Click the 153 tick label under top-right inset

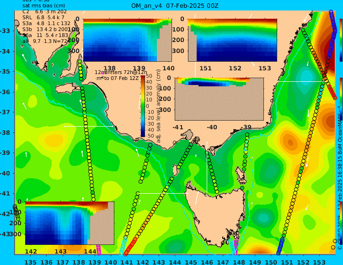point(265,69)
